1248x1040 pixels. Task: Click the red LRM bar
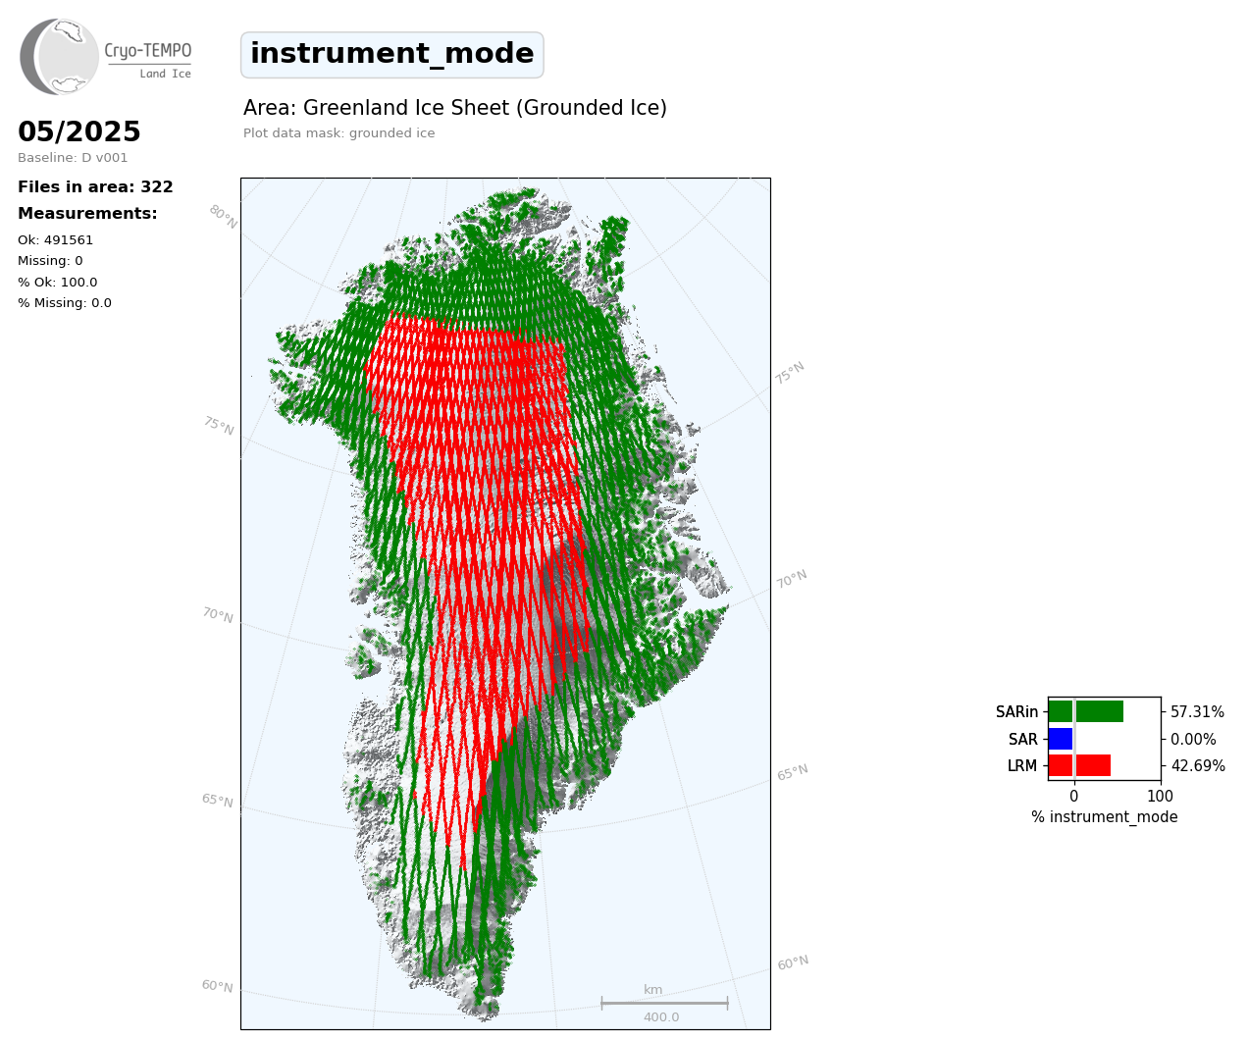[x=1079, y=765]
